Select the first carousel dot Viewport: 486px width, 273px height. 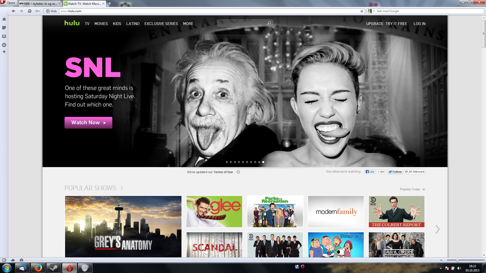coord(227,162)
